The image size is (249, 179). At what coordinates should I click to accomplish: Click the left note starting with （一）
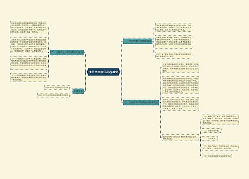[28, 63]
